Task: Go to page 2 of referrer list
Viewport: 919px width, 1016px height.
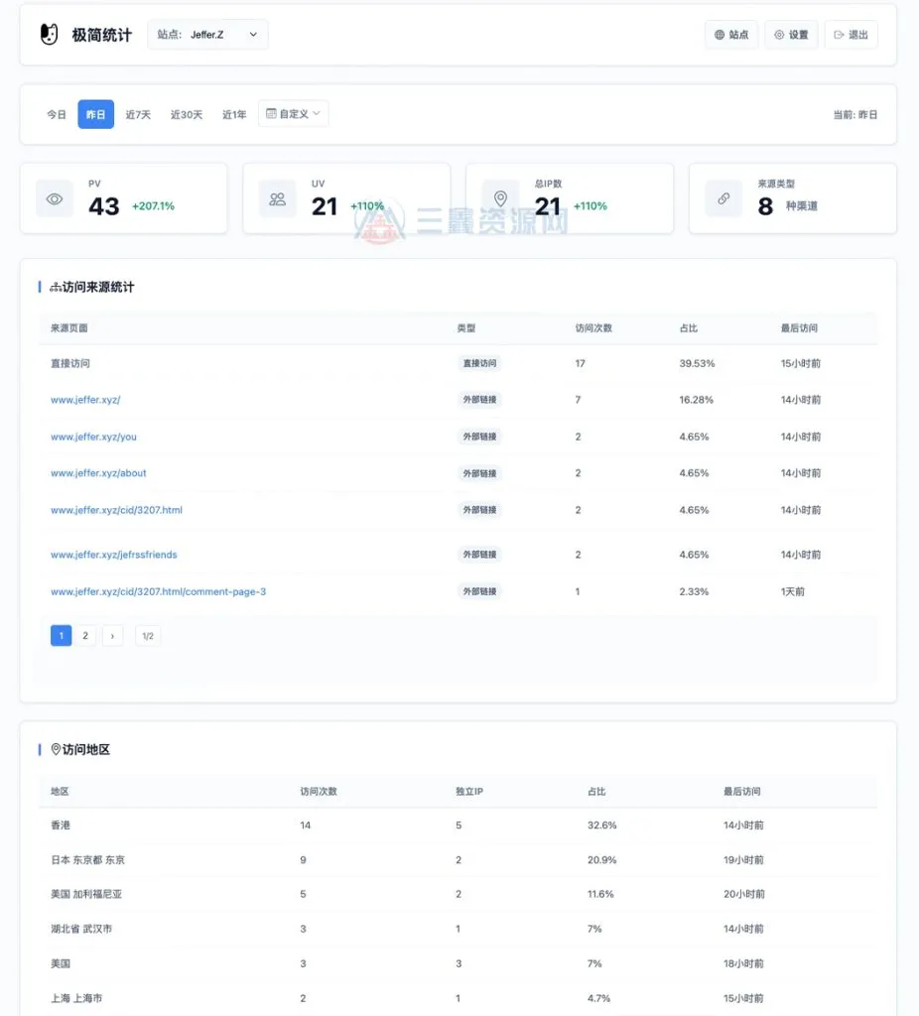Action: [x=85, y=635]
